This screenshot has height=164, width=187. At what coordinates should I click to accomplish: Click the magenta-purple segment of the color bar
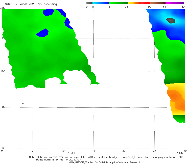[x=175, y=3]
